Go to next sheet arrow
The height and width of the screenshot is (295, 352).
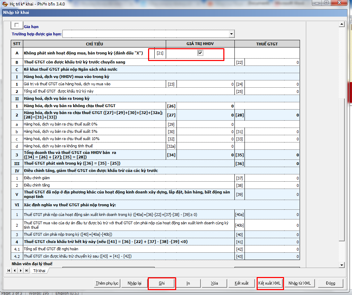(20, 270)
